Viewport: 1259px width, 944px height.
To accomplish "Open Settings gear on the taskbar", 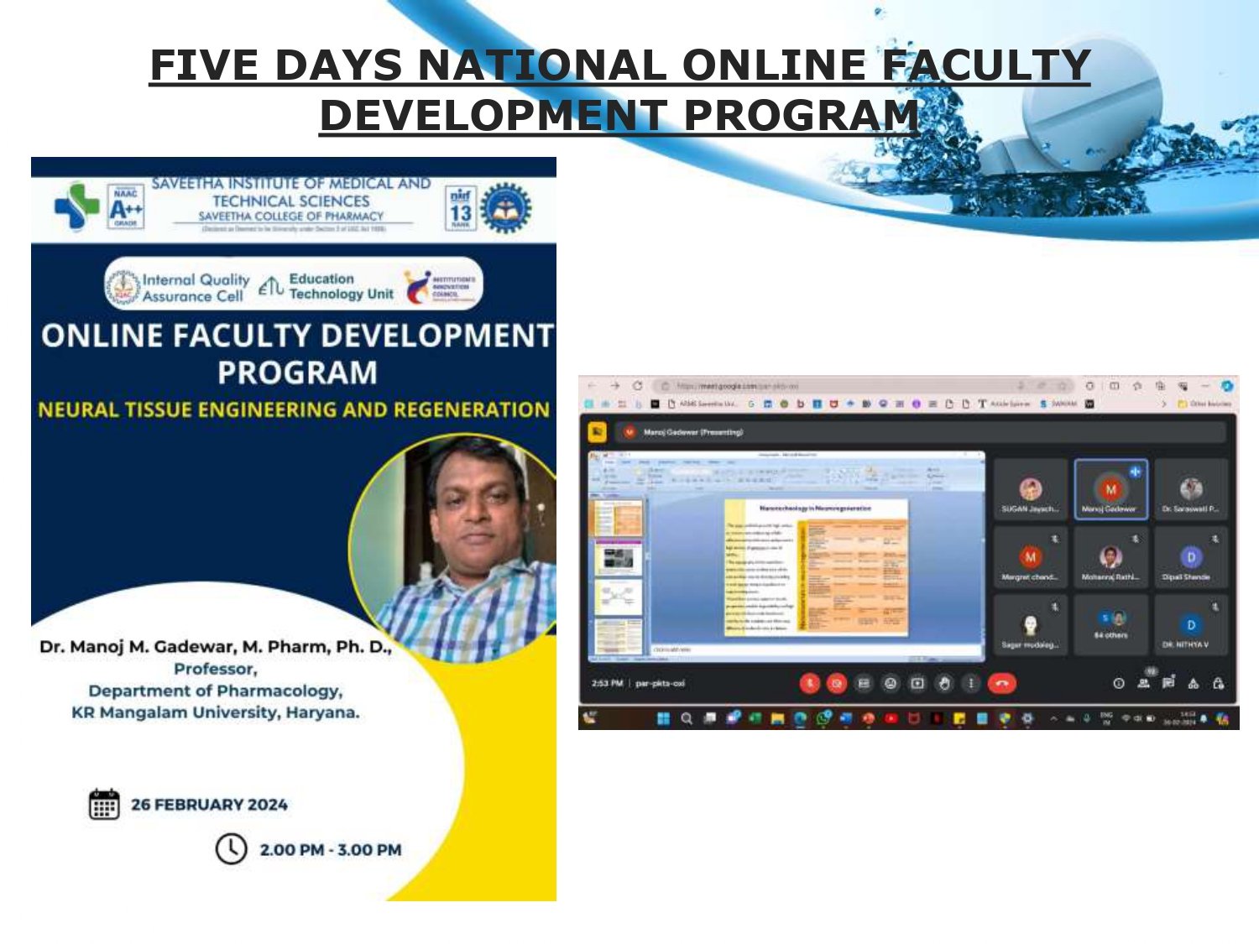I will click(x=1028, y=718).
